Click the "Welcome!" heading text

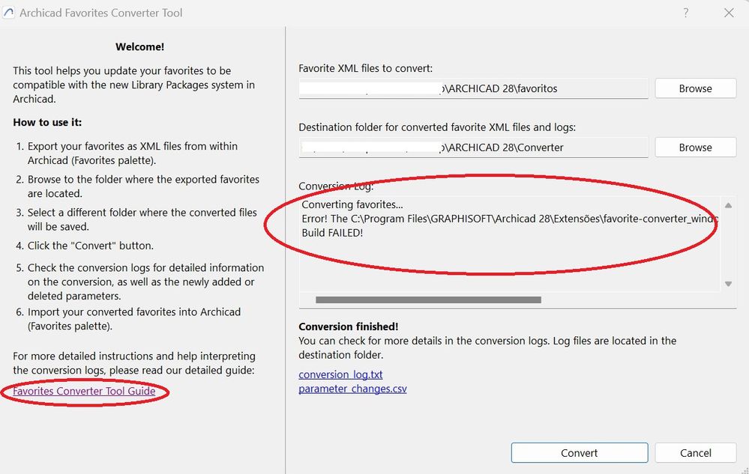pos(139,46)
